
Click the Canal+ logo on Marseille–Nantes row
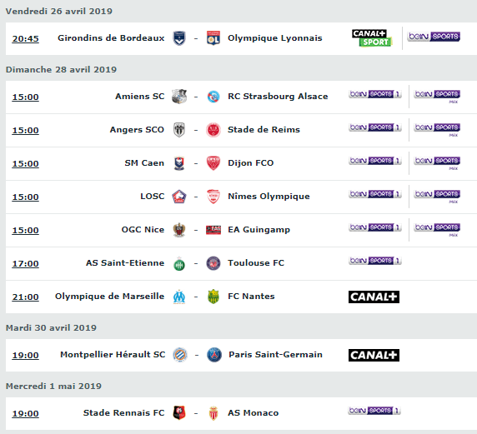pos(374,297)
